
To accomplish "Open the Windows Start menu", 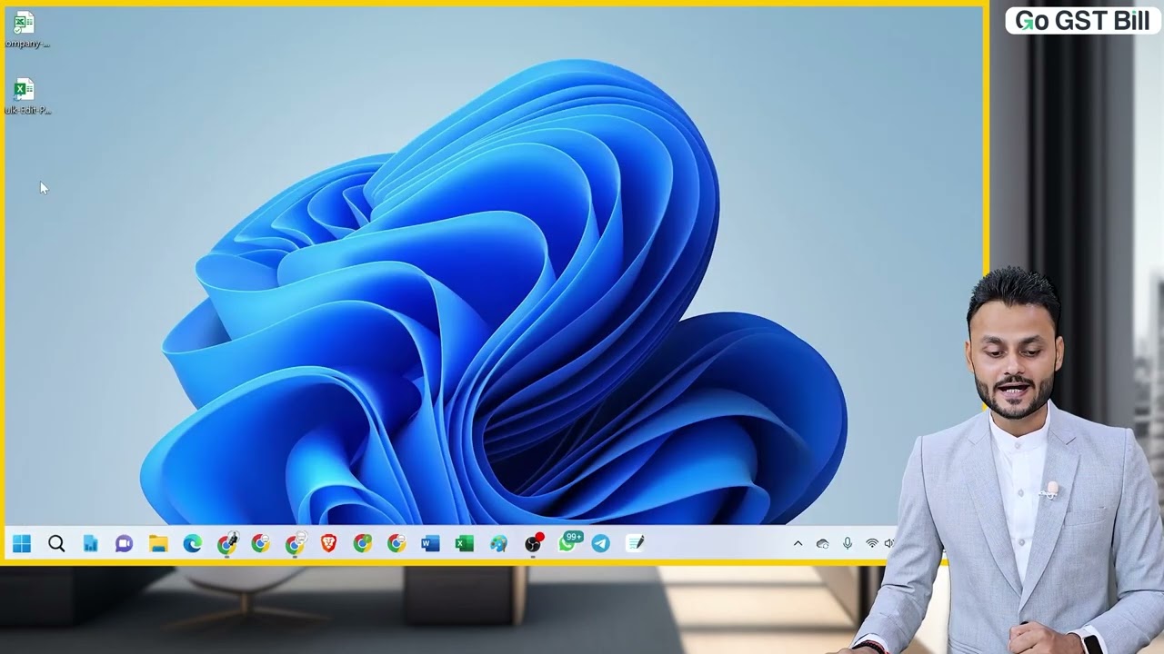I will click(22, 543).
